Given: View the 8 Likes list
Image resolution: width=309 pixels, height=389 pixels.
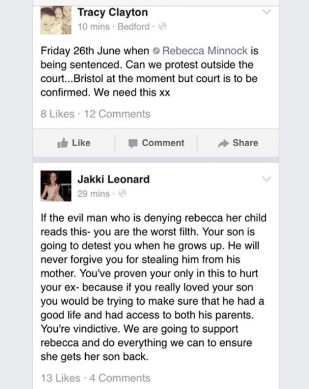Looking at the screenshot, I should (x=58, y=114).
